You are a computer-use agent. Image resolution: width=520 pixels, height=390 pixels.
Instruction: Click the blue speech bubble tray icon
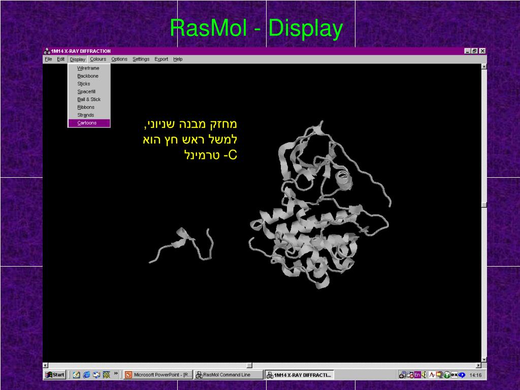click(x=462, y=375)
